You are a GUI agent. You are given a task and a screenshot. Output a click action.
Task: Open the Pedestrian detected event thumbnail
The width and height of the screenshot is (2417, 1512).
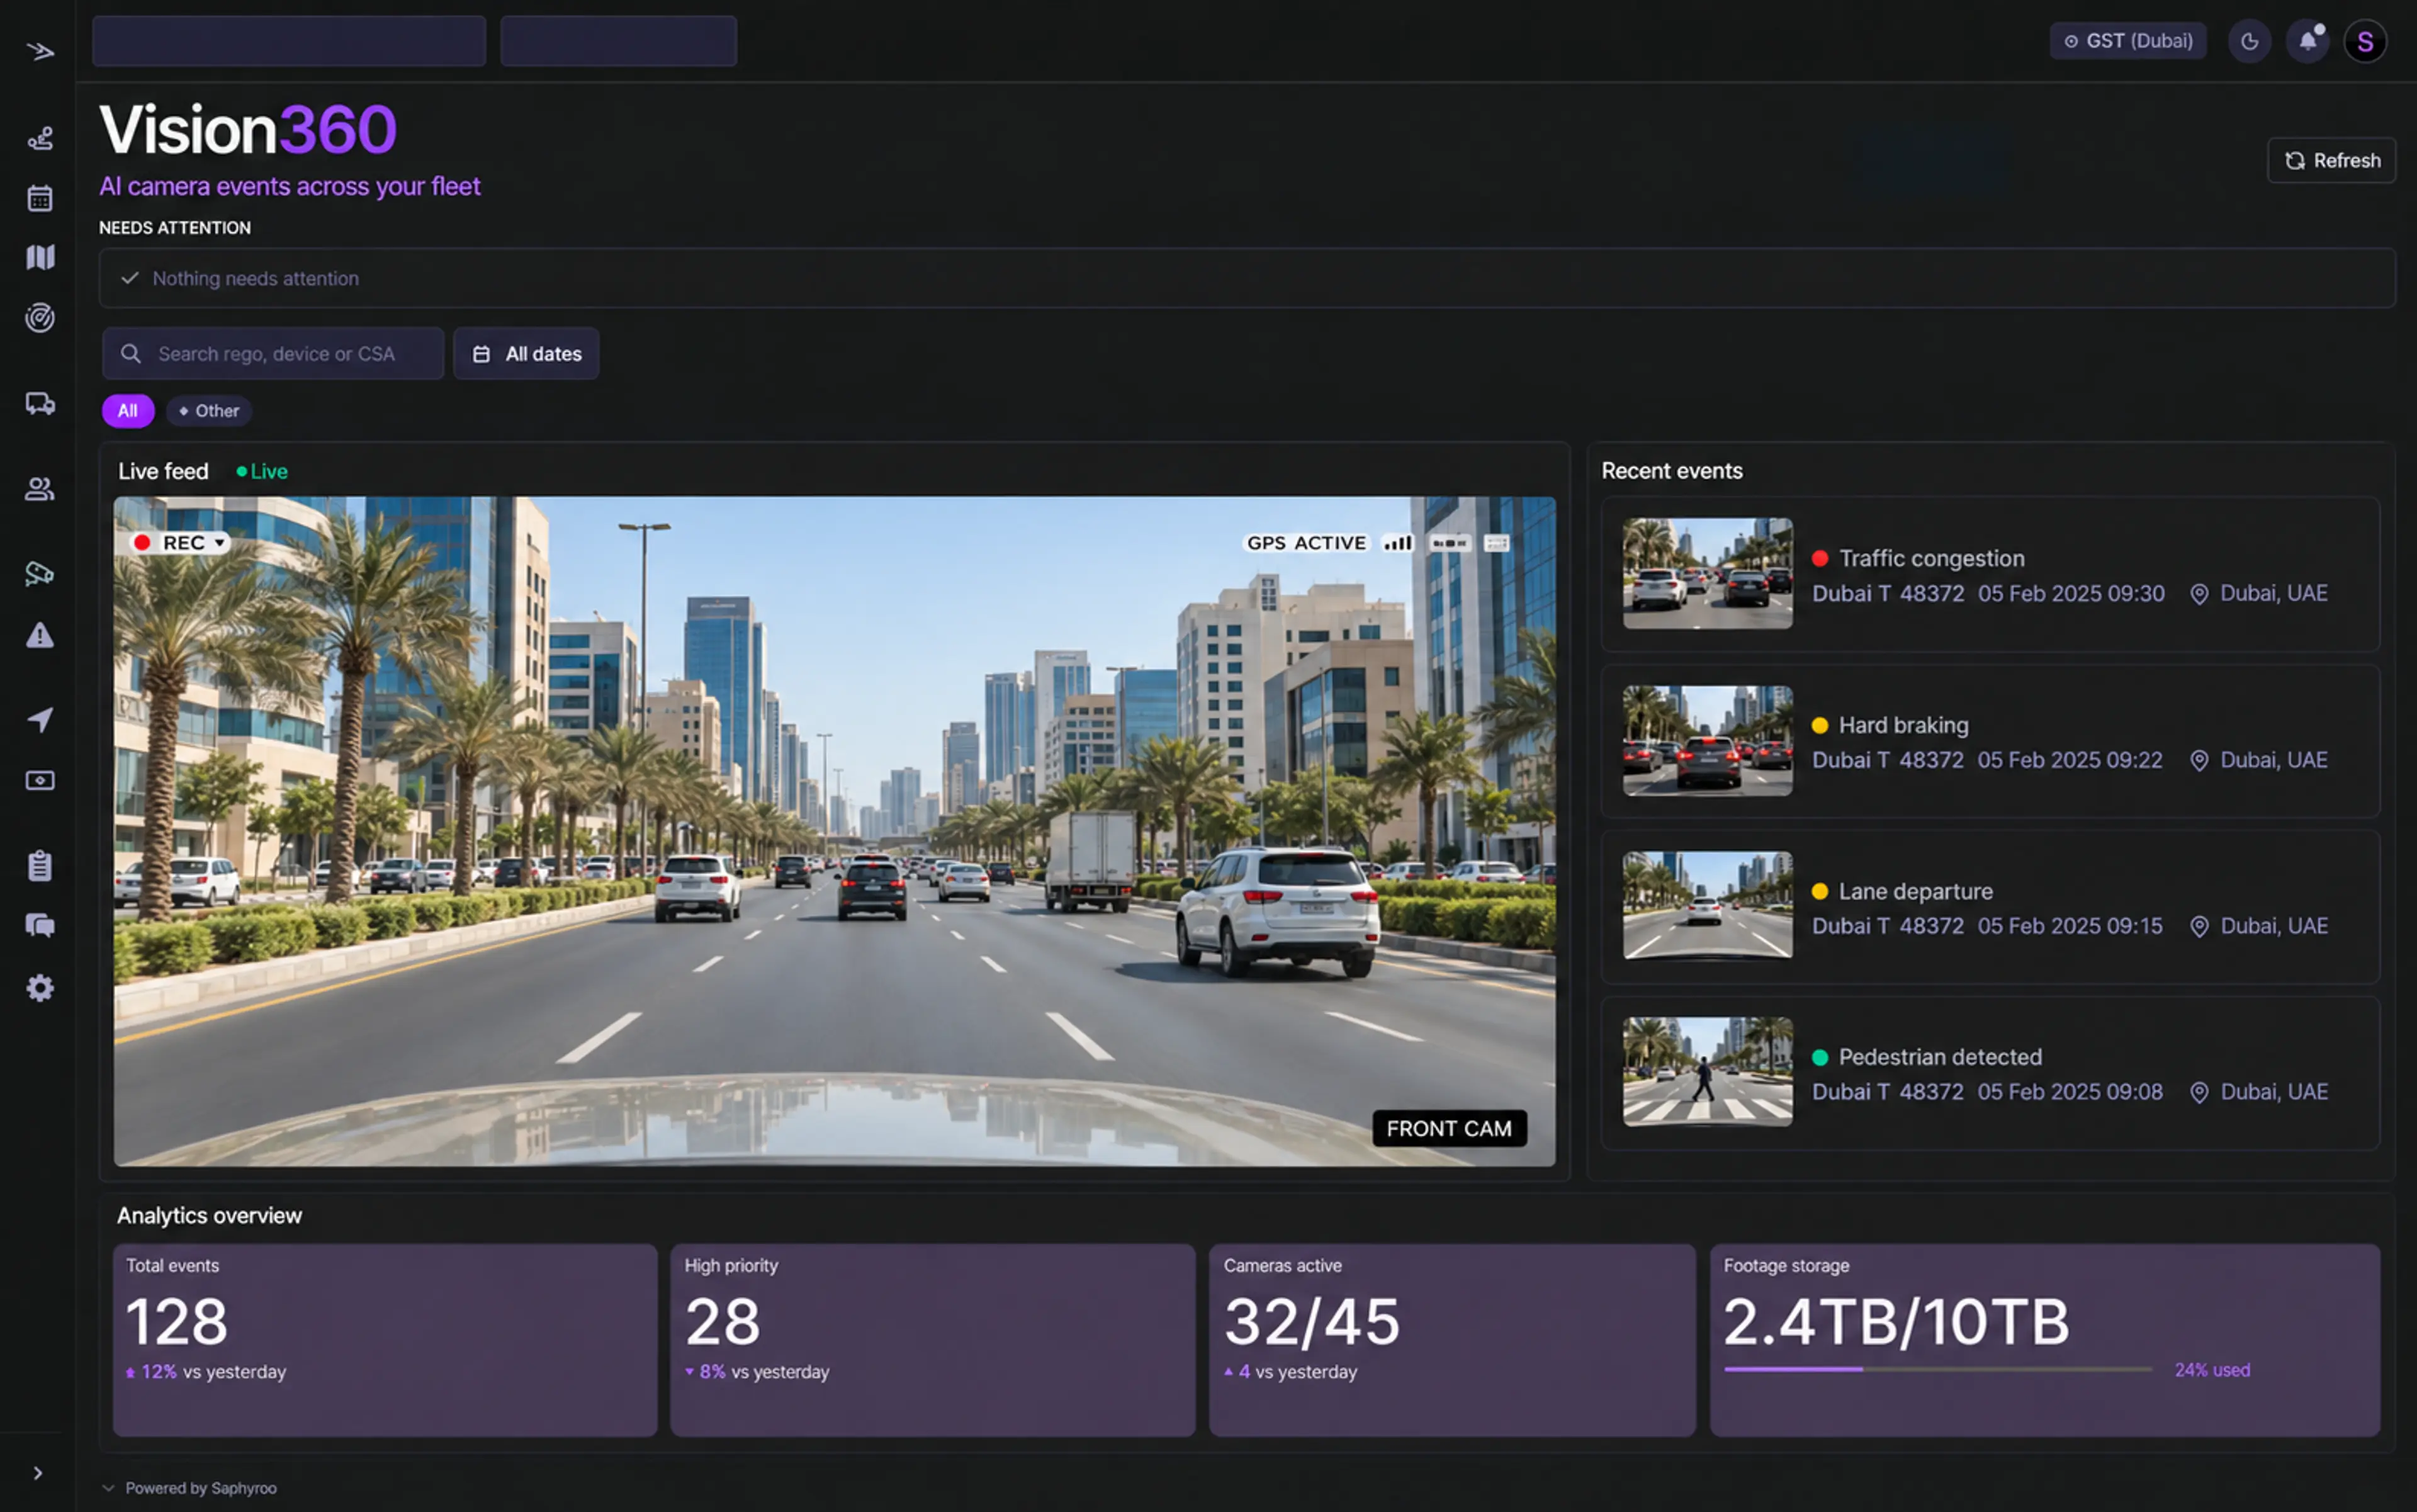[1707, 1072]
